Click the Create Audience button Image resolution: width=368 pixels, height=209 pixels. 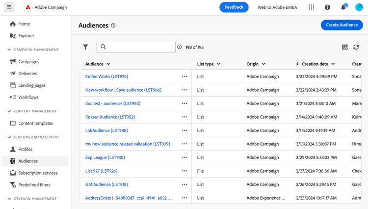[x=342, y=25]
